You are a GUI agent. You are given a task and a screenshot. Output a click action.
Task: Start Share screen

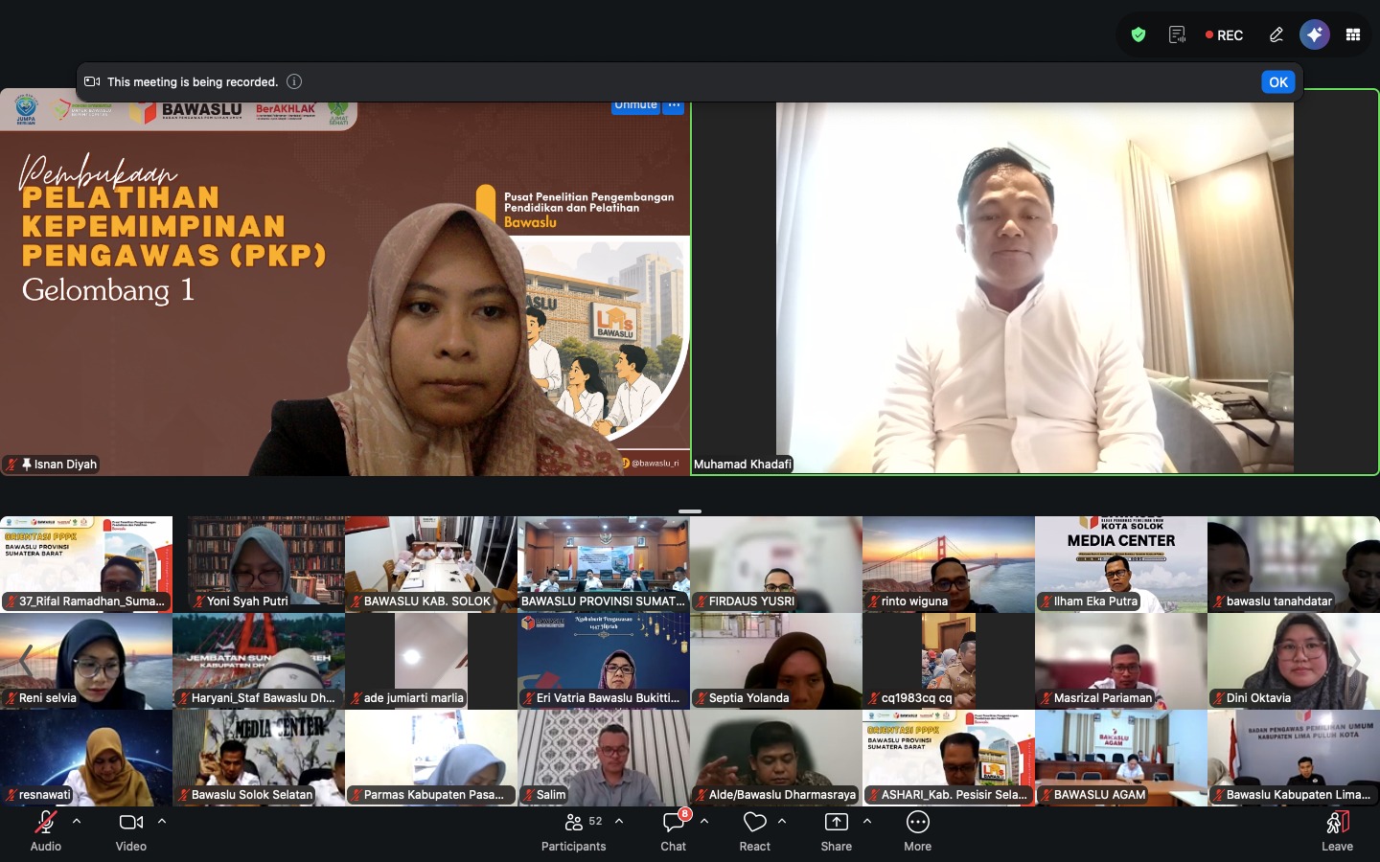click(x=837, y=830)
